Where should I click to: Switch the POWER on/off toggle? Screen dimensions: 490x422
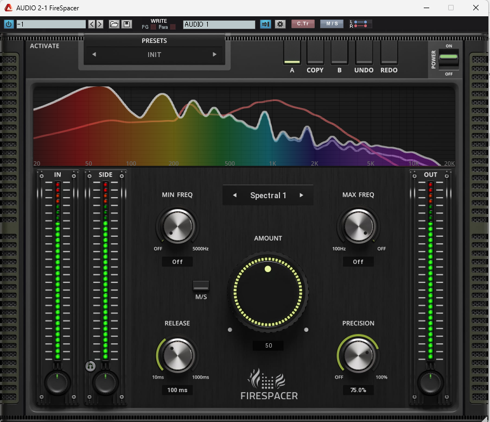pos(448,60)
